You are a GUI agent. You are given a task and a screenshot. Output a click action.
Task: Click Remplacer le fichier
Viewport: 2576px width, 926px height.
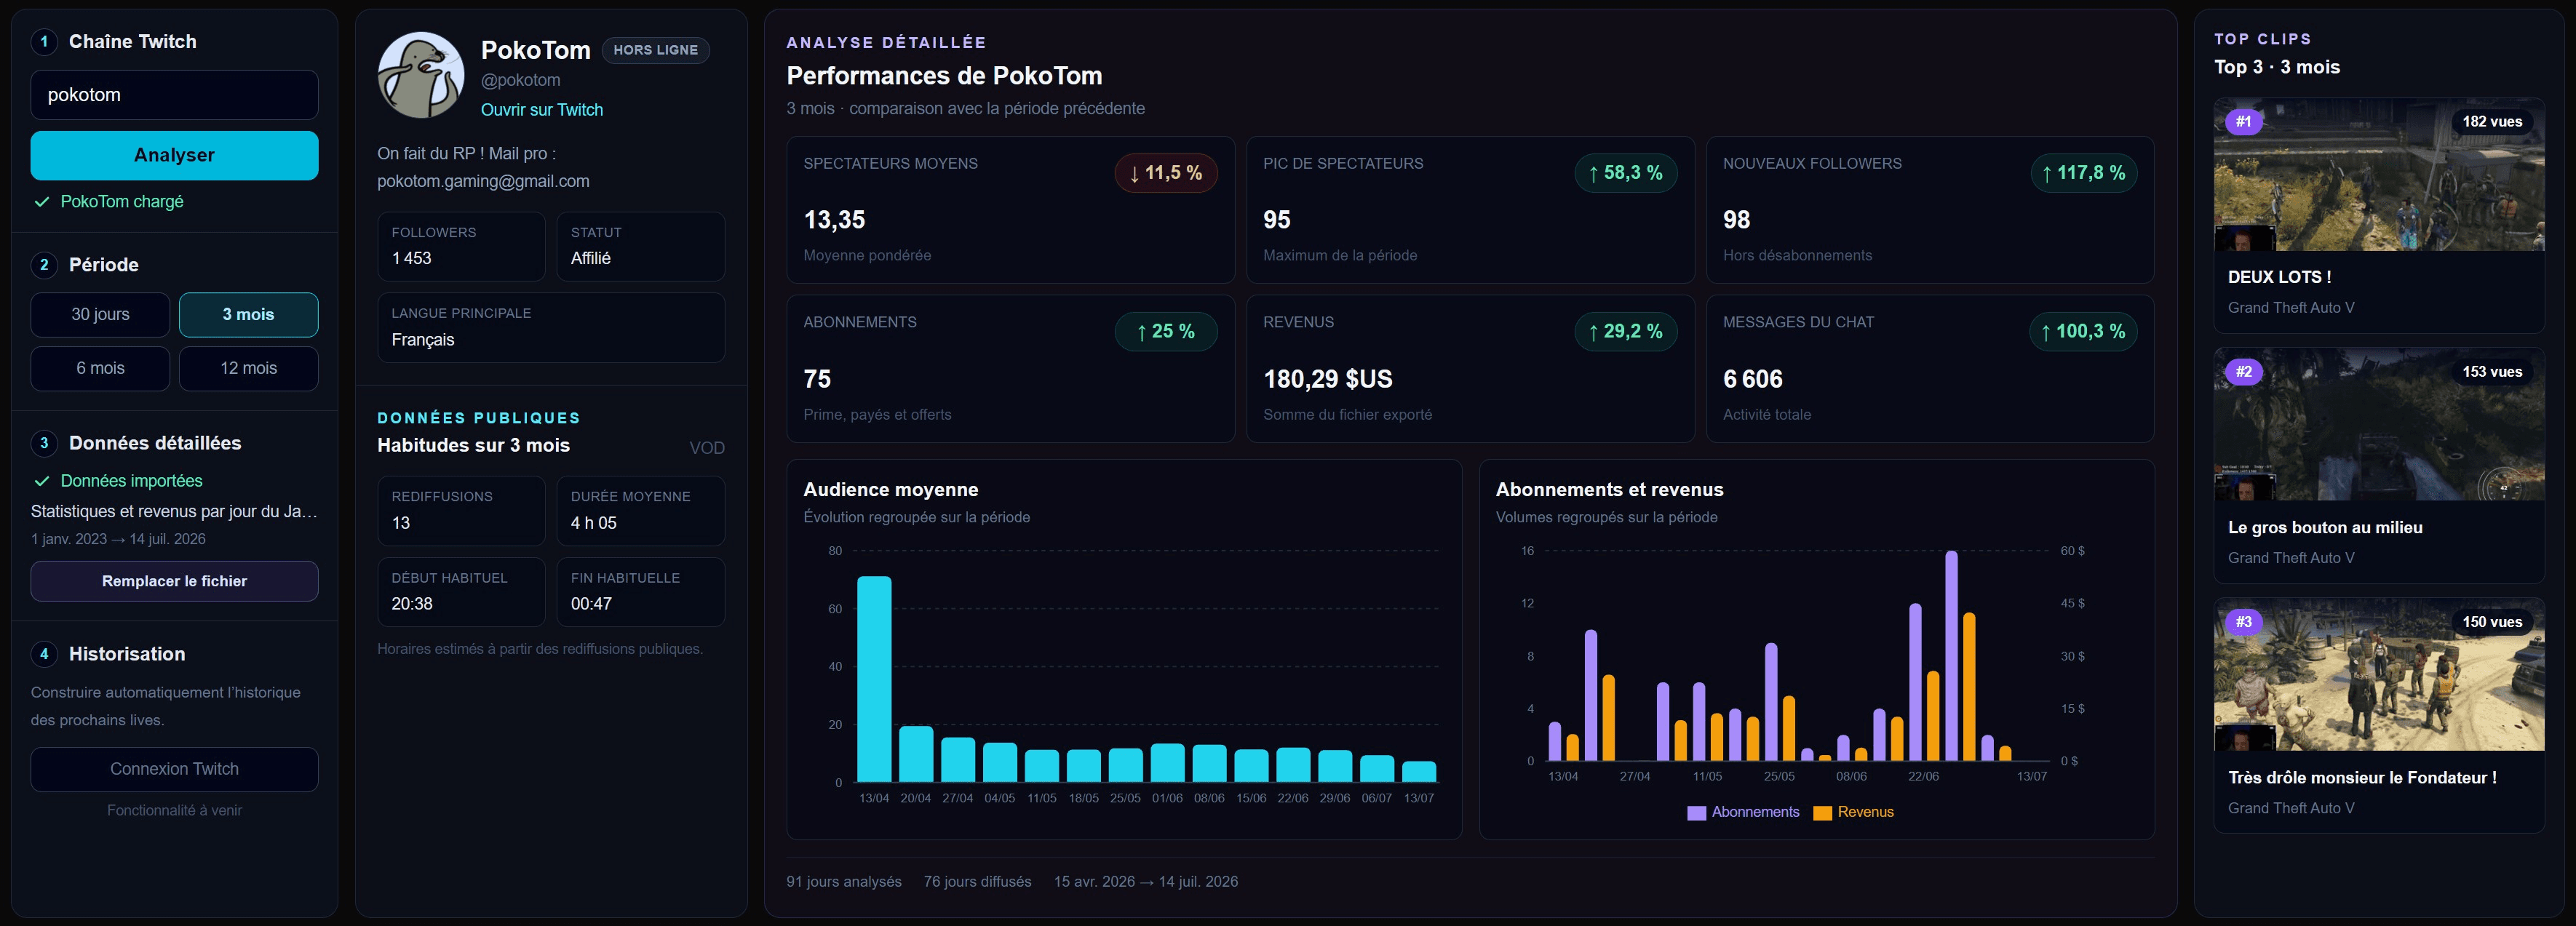click(174, 581)
